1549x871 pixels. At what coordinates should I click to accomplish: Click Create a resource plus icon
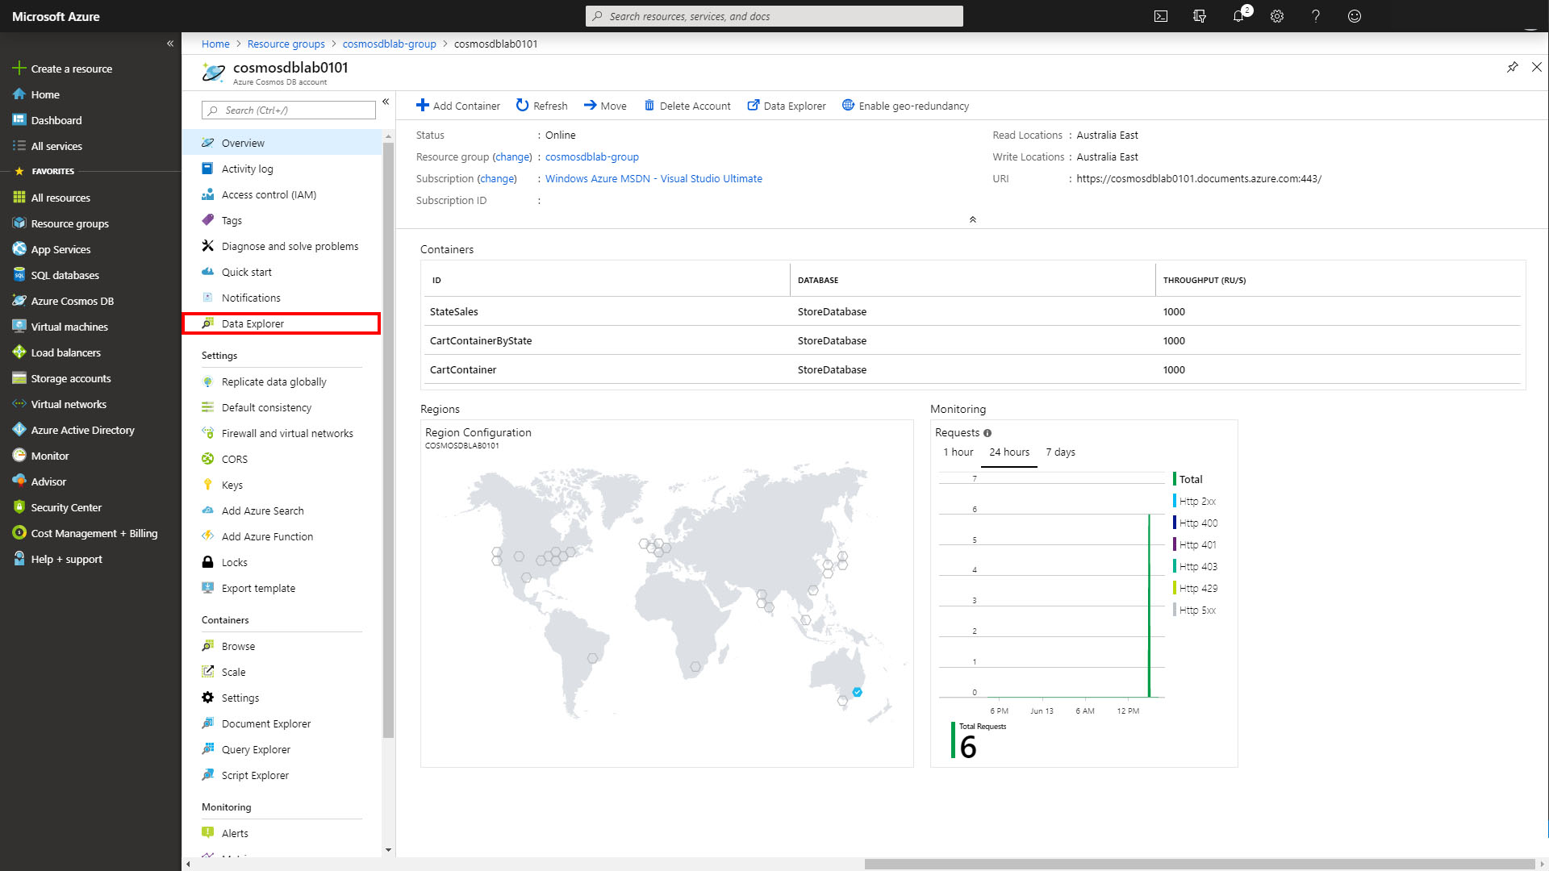pos(19,69)
